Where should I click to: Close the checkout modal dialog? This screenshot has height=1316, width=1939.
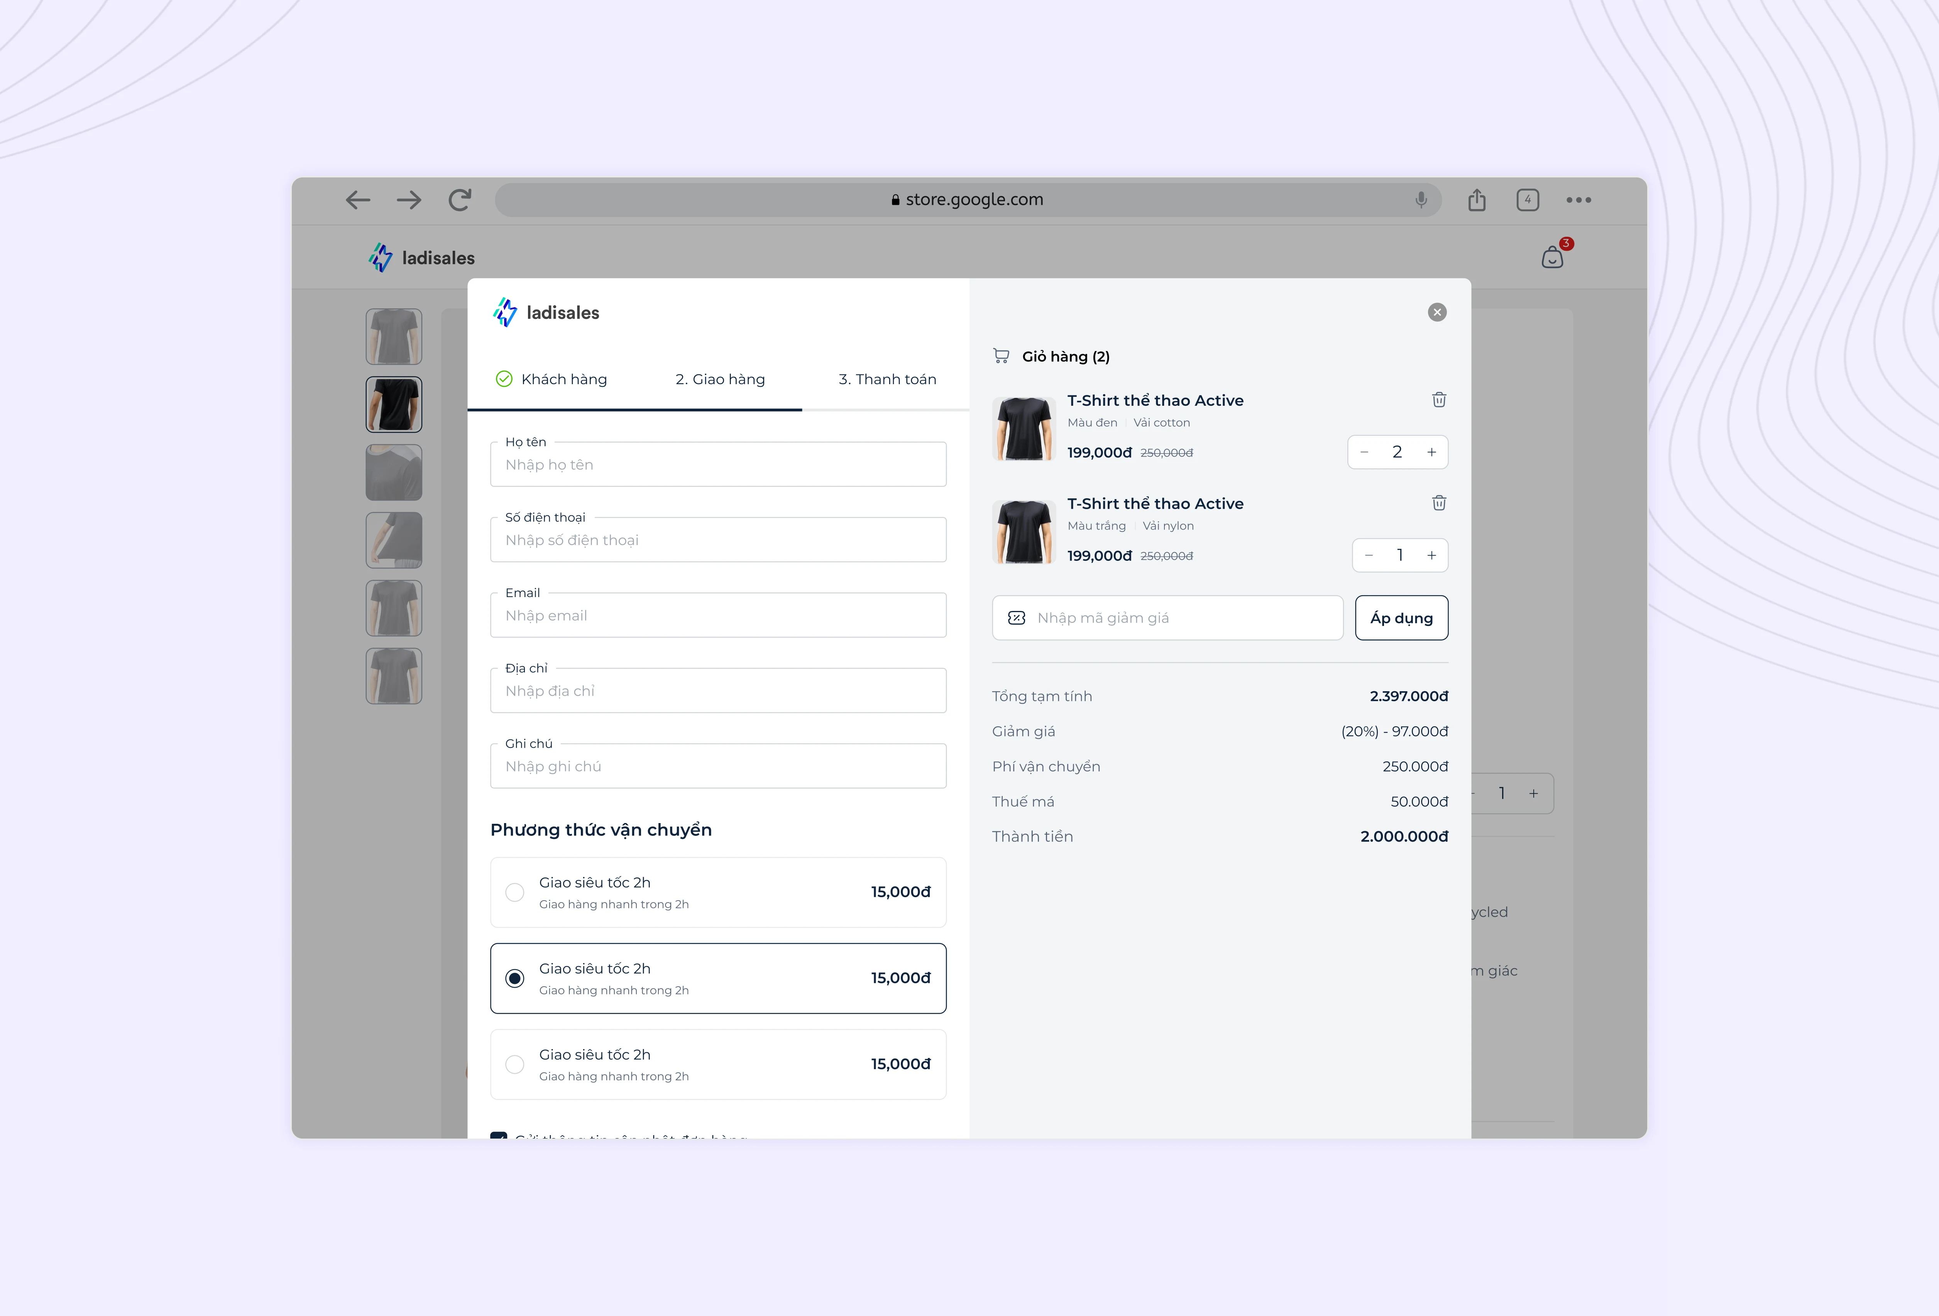[x=1437, y=313]
